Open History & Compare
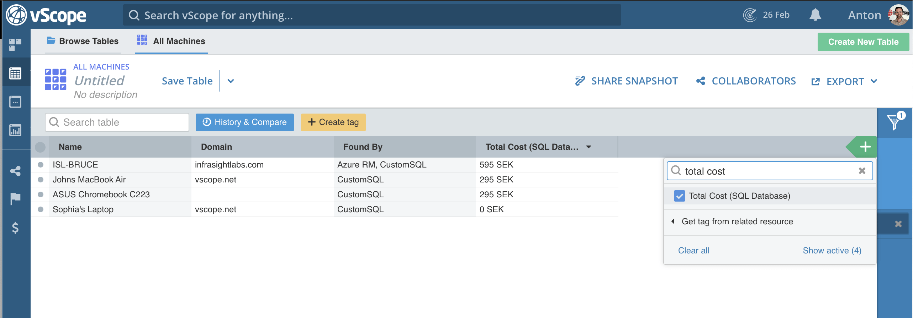The height and width of the screenshot is (318, 913). click(245, 122)
